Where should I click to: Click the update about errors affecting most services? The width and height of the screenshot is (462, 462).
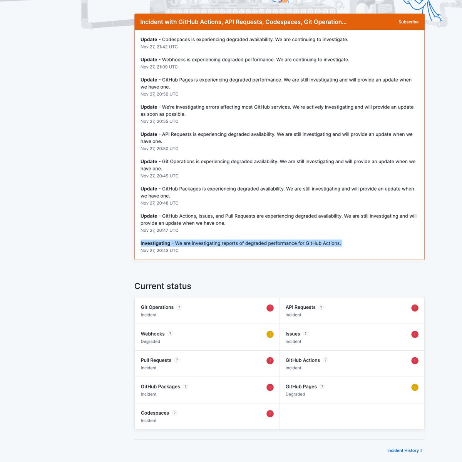[277, 110]
